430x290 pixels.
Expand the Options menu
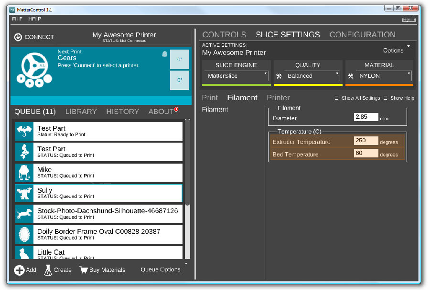click(x=396, y=50)
